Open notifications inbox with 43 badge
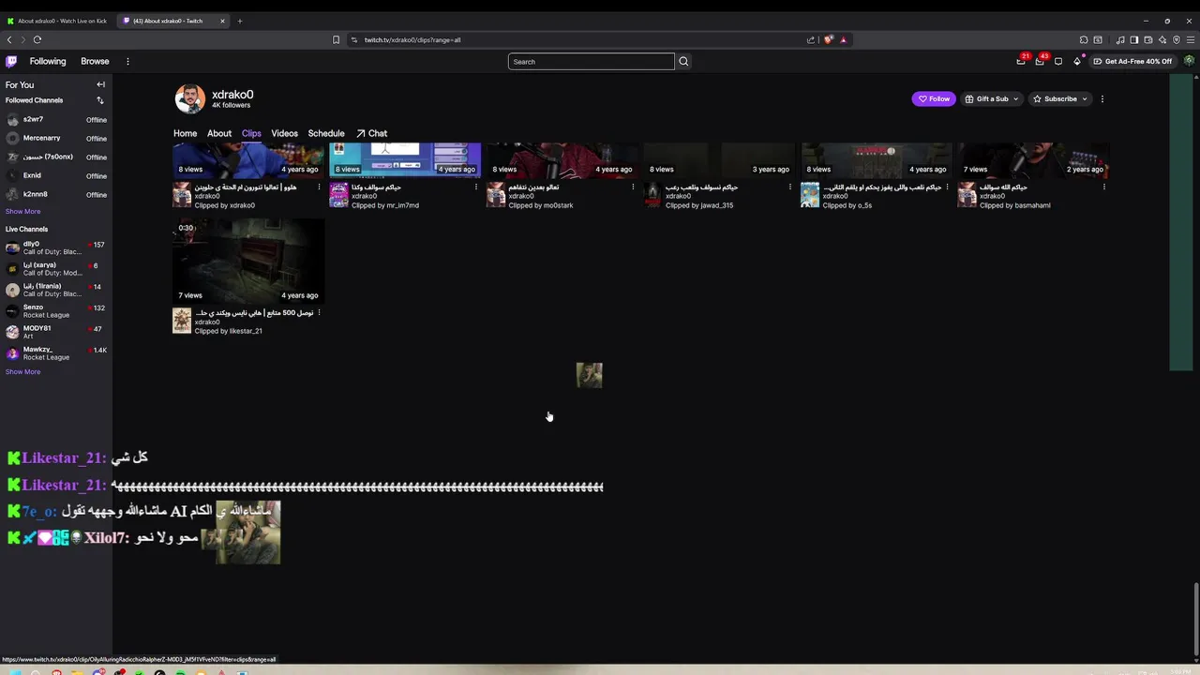Screen dimensions: 1200x675 point(1040,61)
